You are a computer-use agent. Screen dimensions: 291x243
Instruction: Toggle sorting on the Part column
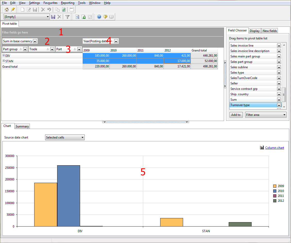coord(75,49)
